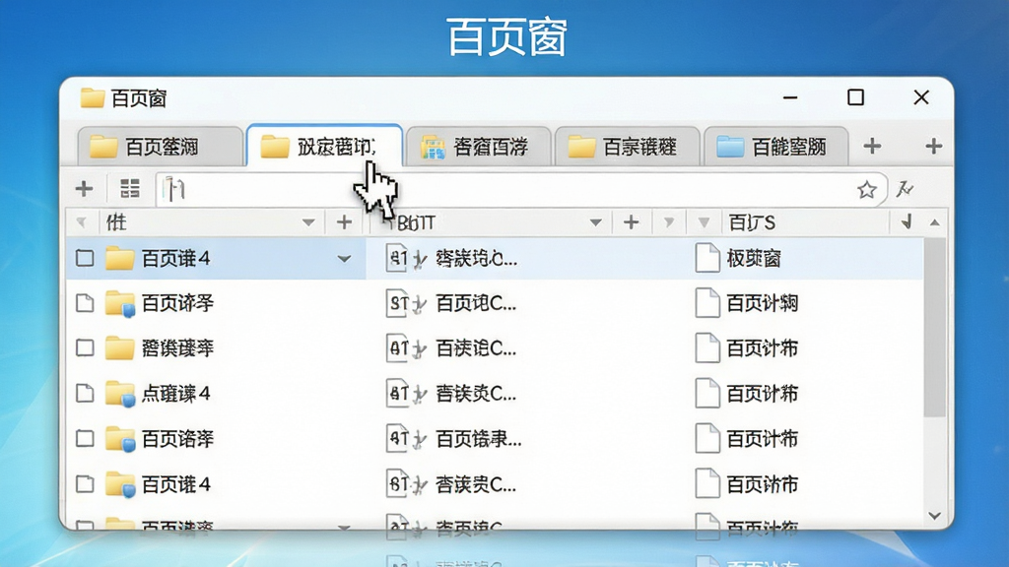Click the faded funnel right of the BbTT plus button

click(x=669, y=222)
